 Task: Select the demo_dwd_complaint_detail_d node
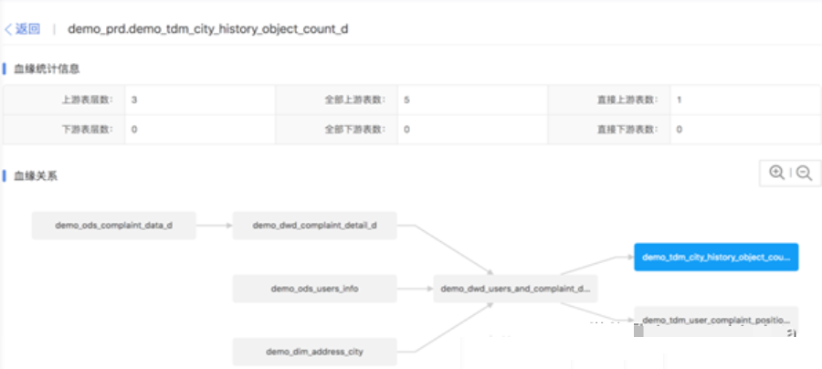[x=314, y=225]
